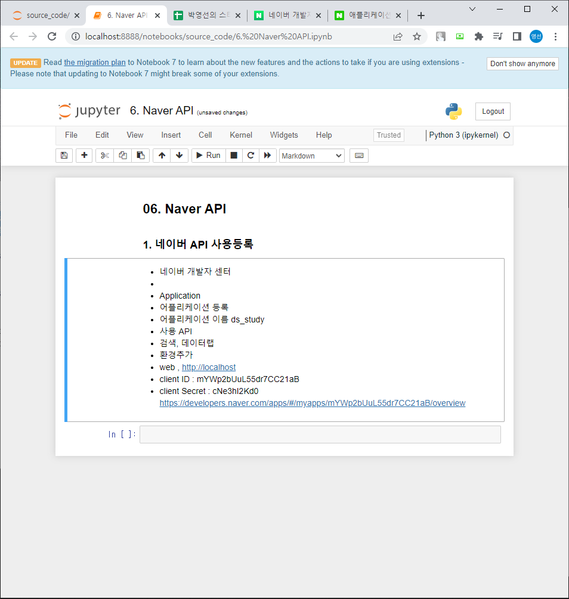569x599 pixels.
Task: Open the developers.naver.com myapps overview link
Action: (313, 404)
